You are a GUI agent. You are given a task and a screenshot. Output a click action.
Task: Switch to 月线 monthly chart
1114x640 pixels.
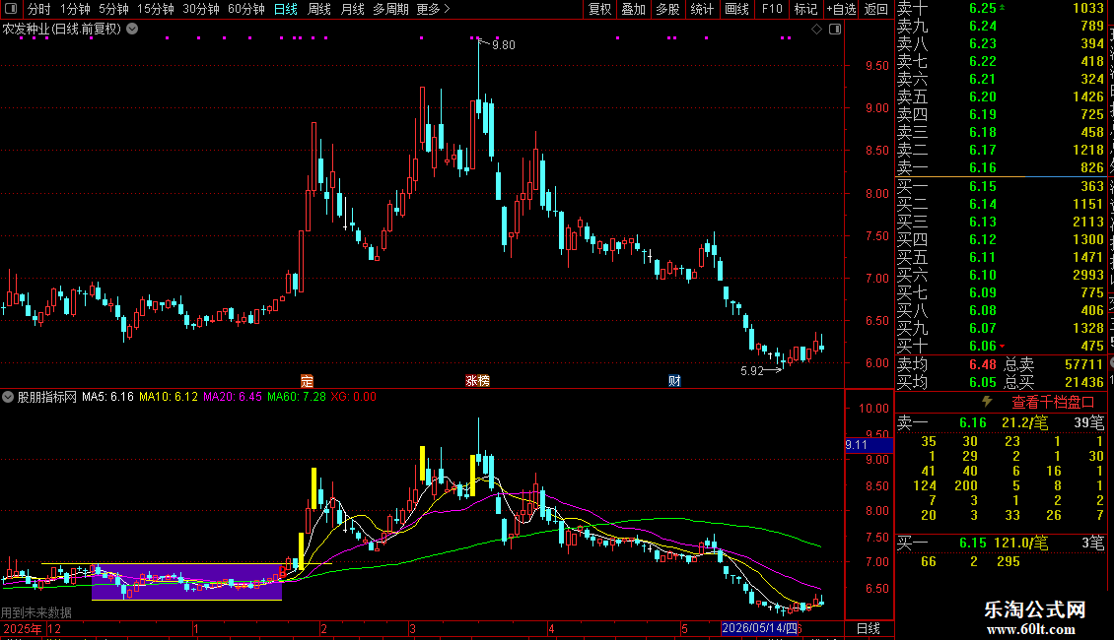tap(352, 9)
